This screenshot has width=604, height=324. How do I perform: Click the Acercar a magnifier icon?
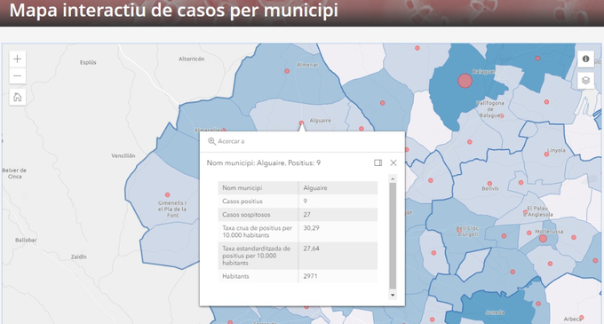click(x=211, y=141)
